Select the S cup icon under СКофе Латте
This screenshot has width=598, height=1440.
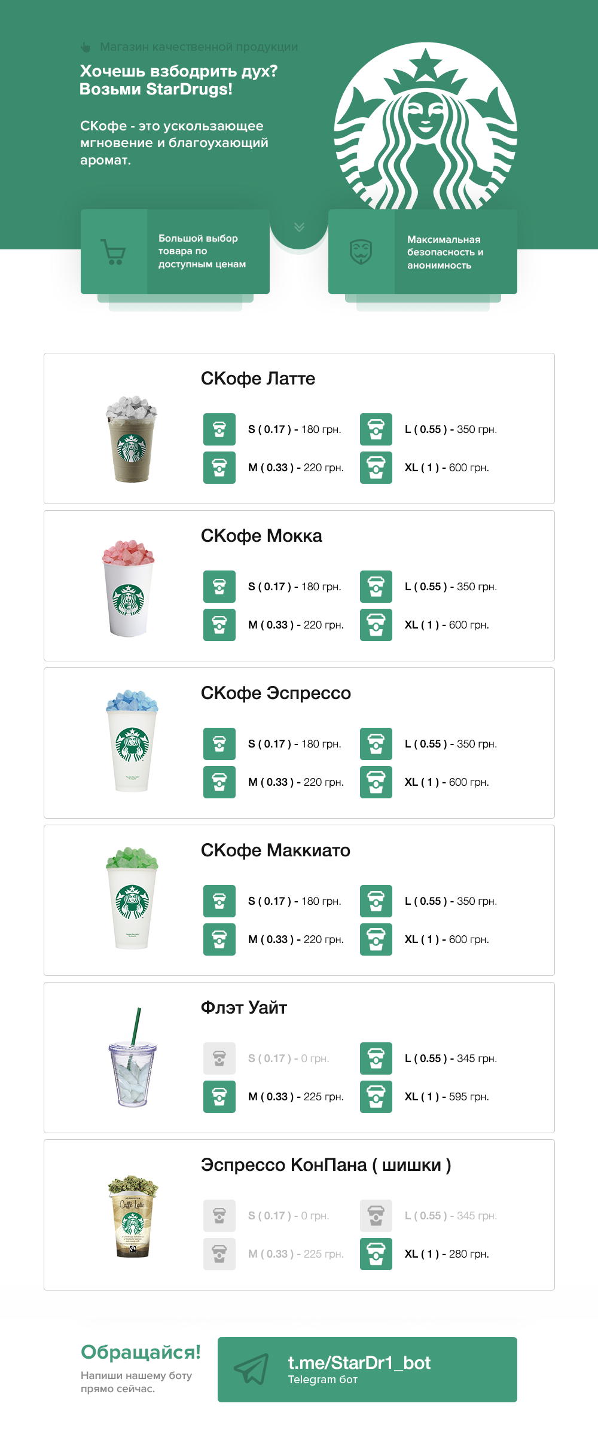coord(219,429)
